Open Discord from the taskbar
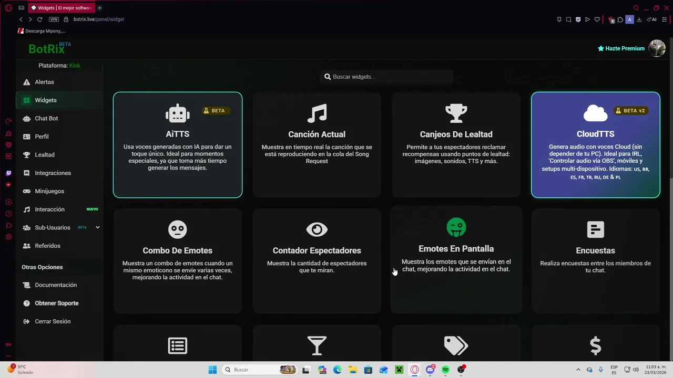This screenshot has height=378, width=673. 430,370
